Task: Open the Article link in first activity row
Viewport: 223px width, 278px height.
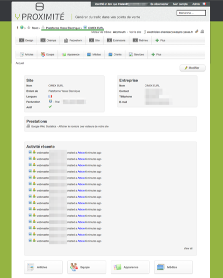Action: coord(81,153)
